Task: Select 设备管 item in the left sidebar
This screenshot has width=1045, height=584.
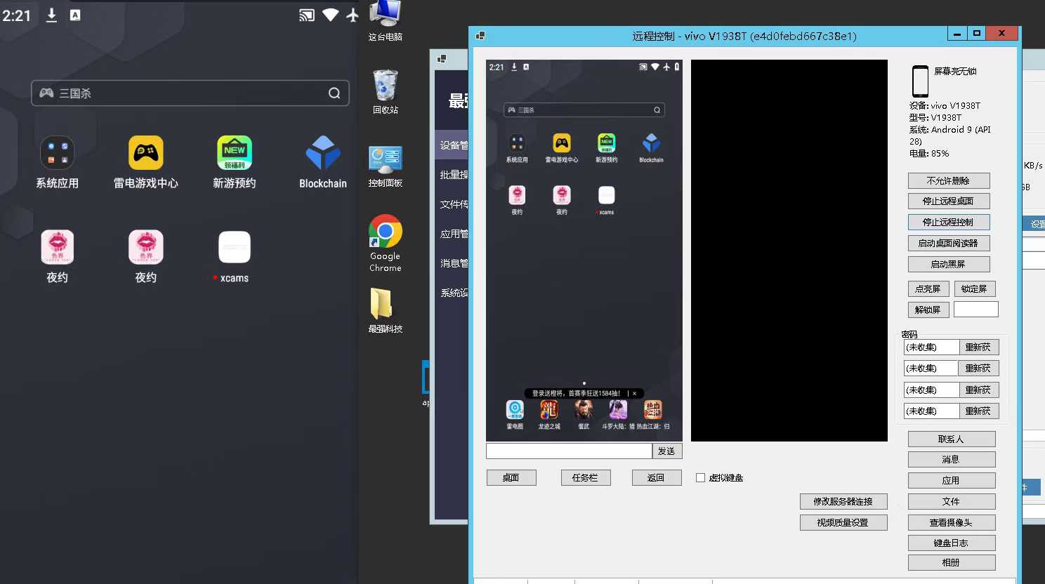Action: [453, 145]
